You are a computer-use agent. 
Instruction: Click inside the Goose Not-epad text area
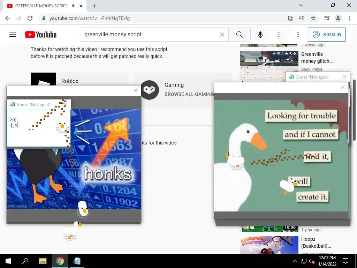38,128
